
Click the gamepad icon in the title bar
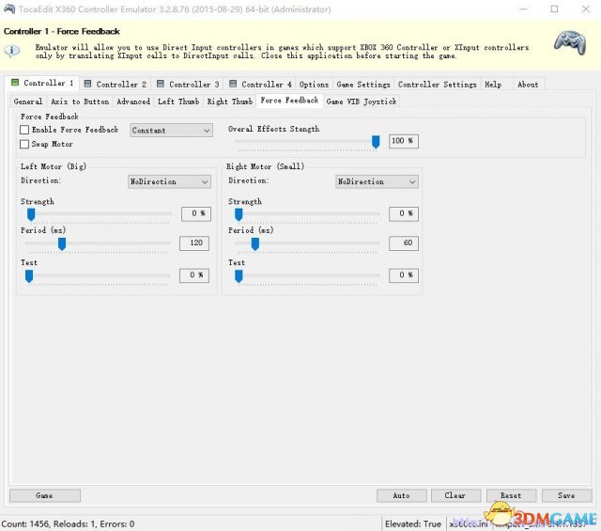pos(9,8)
